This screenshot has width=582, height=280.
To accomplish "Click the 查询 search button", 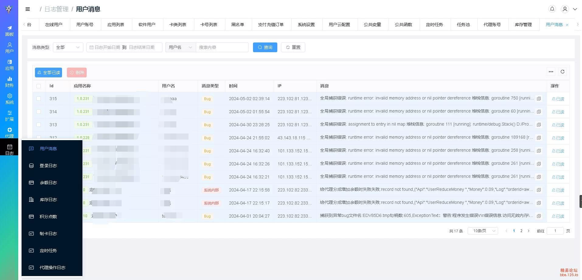I will (265, 47).
